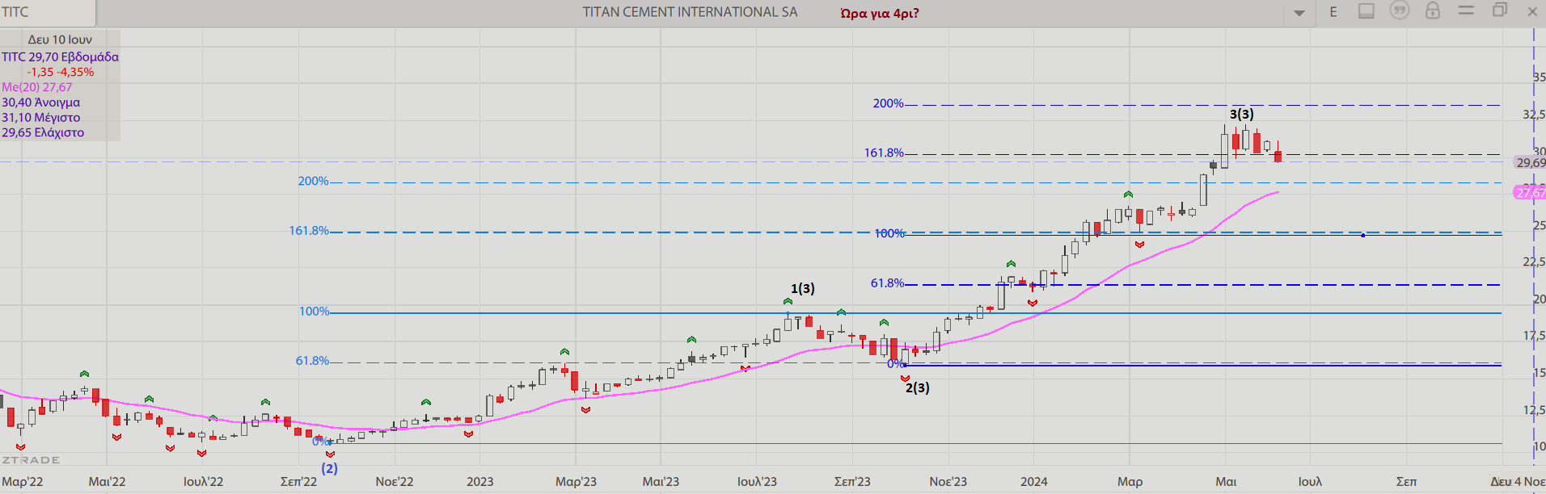The image size is (1546, 494).
Task: Select the blue (2) wave label
Action: tap(330, 468)
